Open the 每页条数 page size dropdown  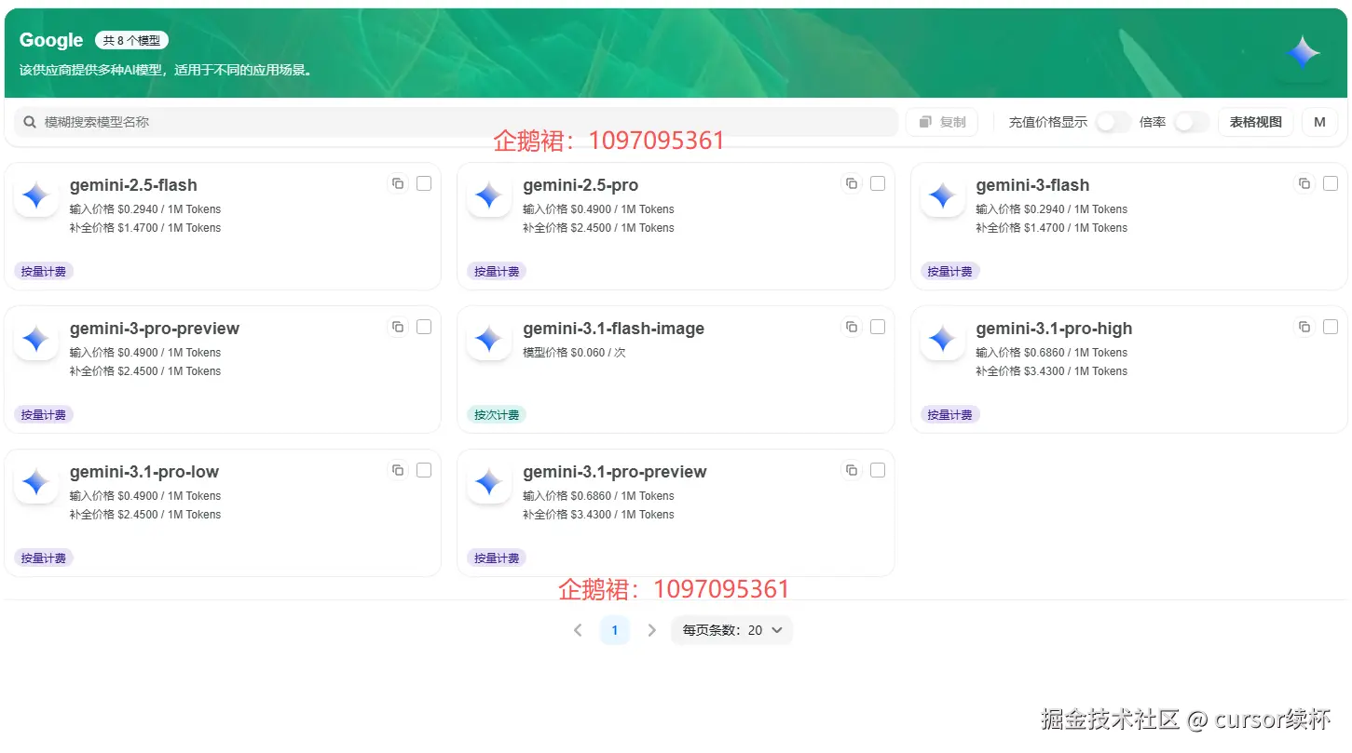(731, 630)
